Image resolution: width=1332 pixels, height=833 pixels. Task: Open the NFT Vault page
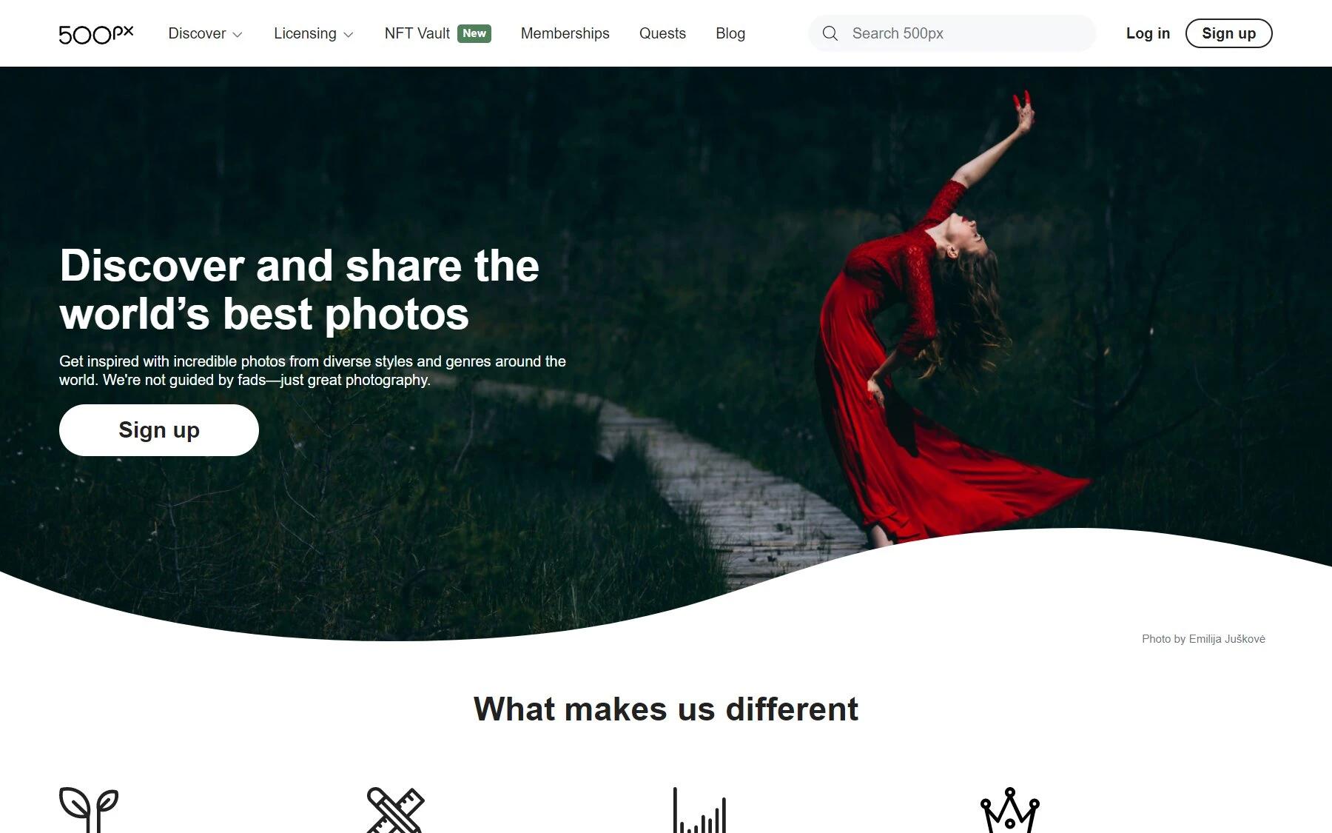click(x=417, y=33)
